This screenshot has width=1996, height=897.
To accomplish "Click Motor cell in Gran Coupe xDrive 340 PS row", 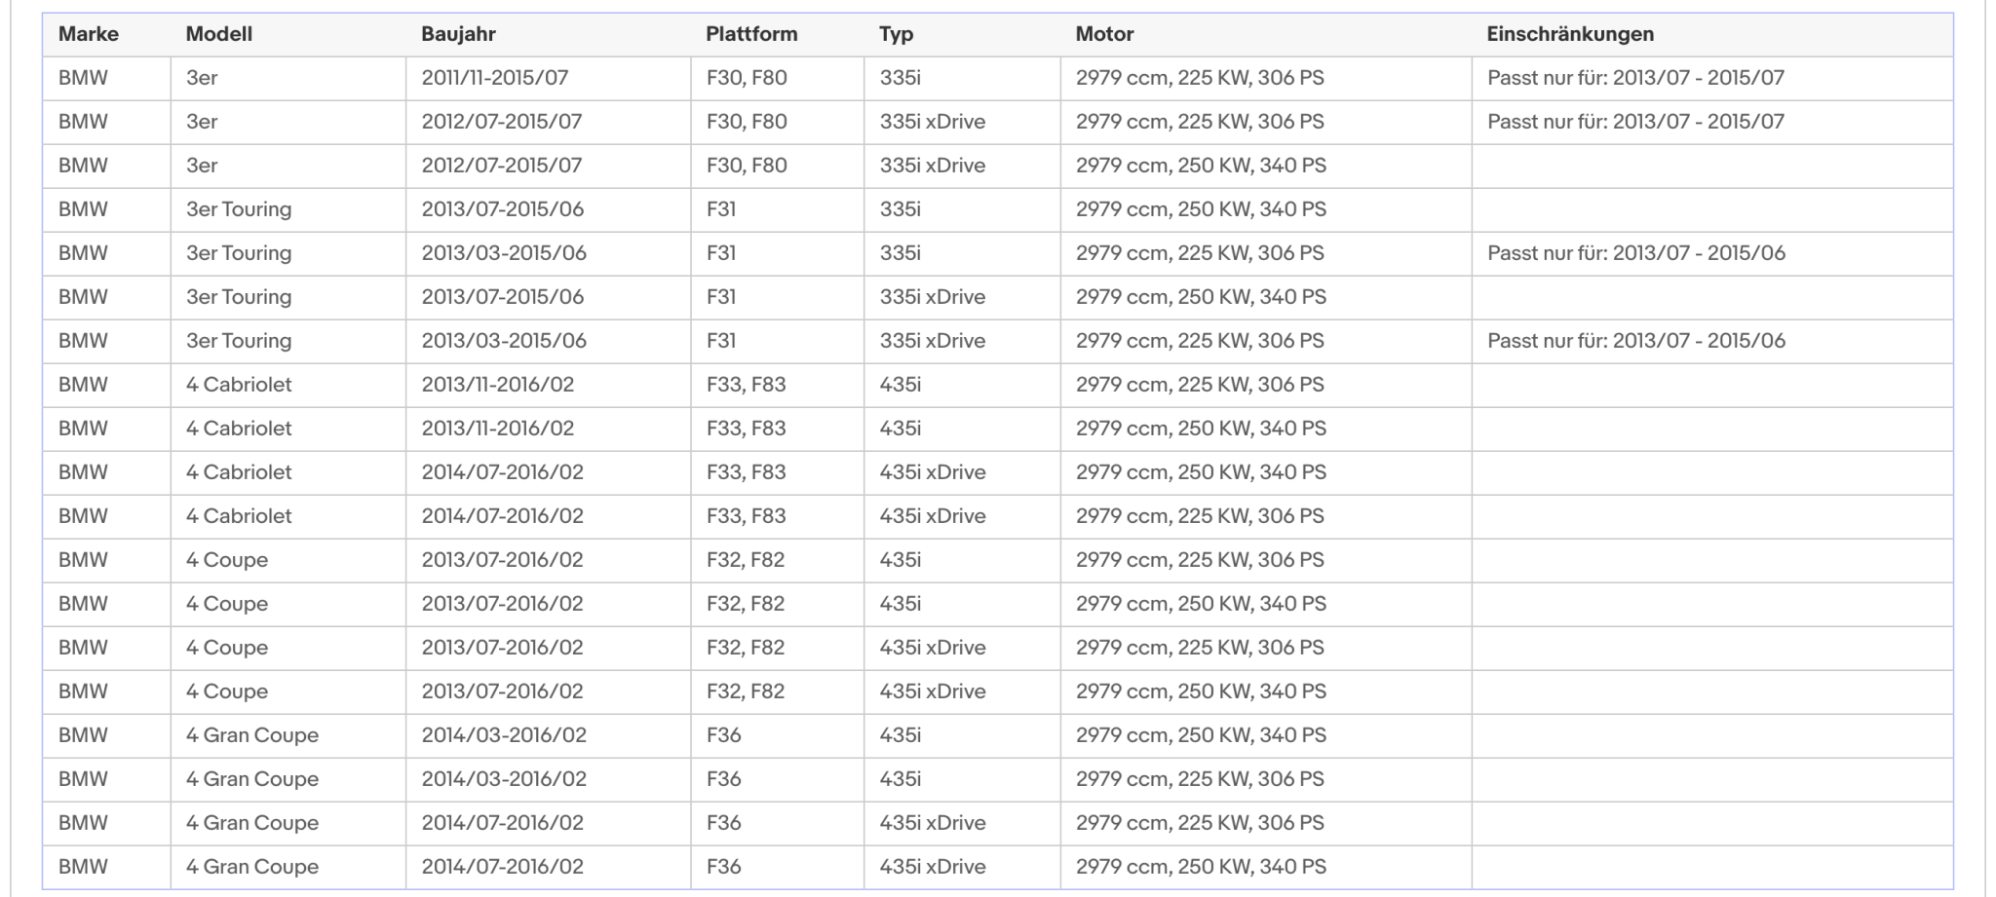I will pos(1201,867).
